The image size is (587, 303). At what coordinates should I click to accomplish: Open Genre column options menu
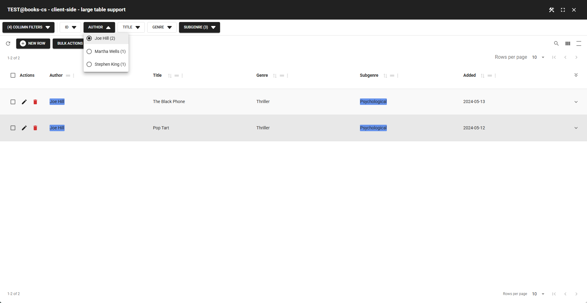(287, 76)
